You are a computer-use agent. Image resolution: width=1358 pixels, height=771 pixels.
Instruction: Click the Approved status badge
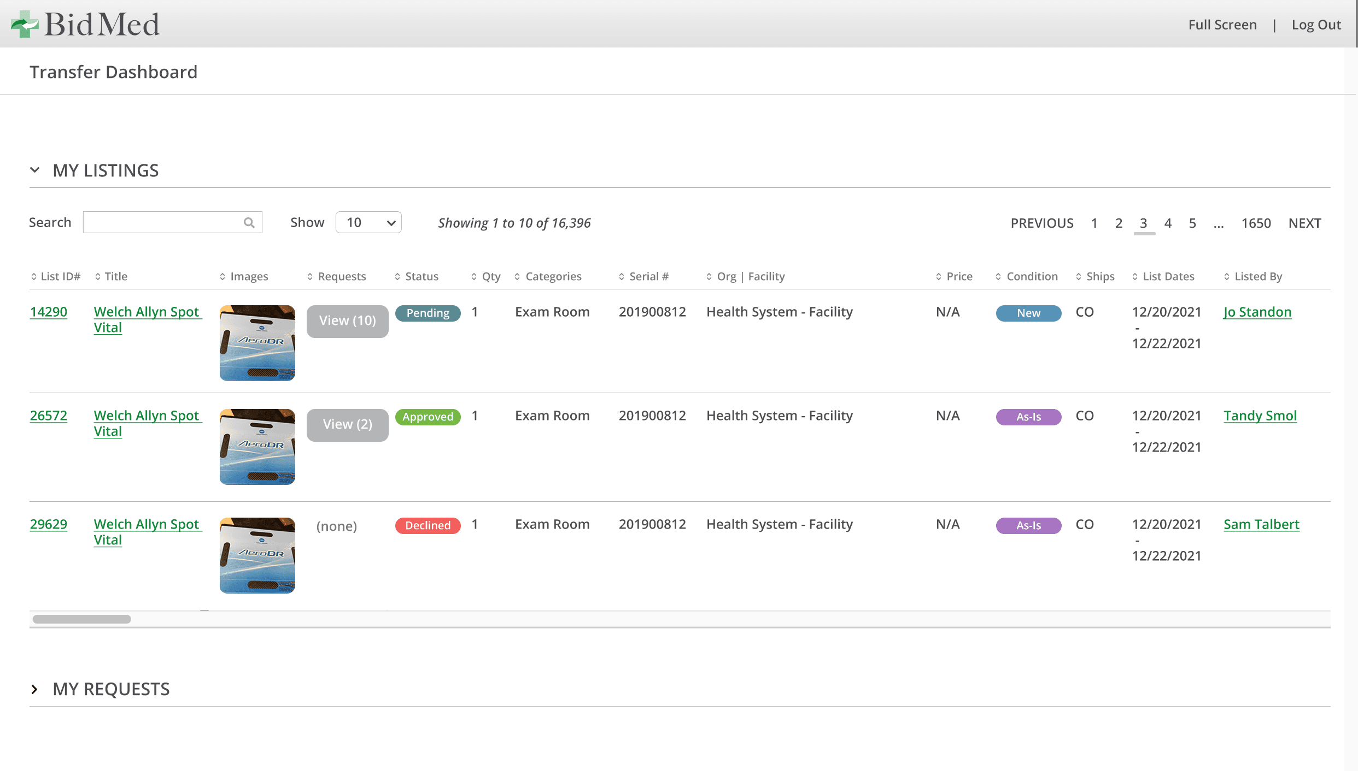point(428,417)
